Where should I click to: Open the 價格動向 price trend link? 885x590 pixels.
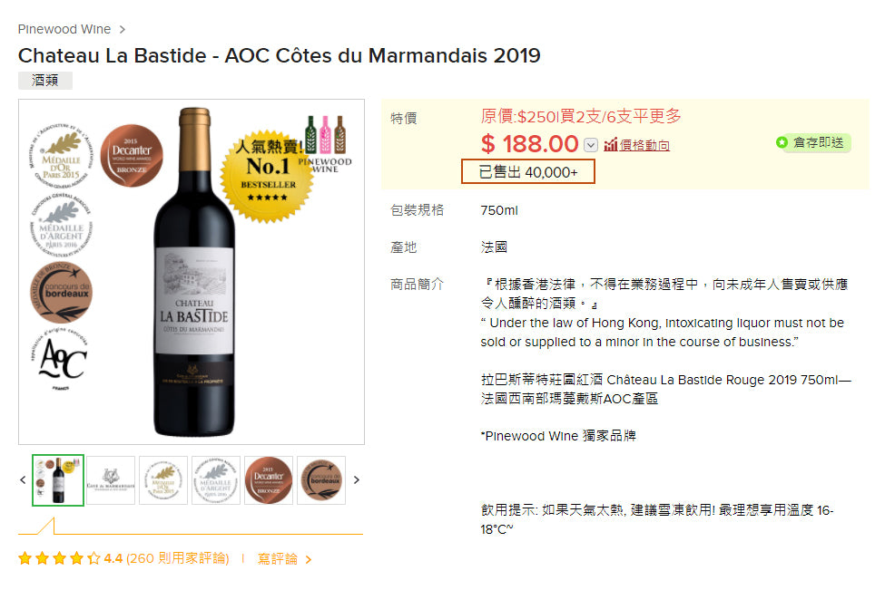click(644, 145)
